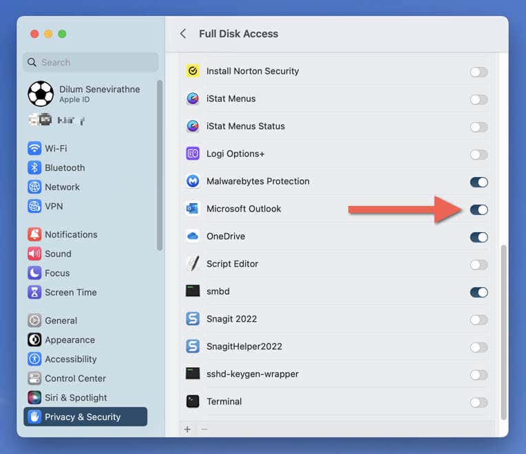The height and width of the screenshot is (454, 526).
Task: Click the Focus moon icon
Action: point(34,273)
